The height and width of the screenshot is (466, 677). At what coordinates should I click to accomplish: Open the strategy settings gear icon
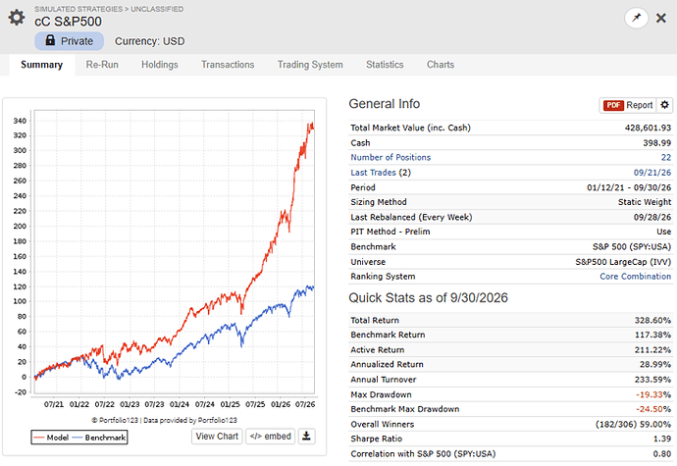(17, 18)
